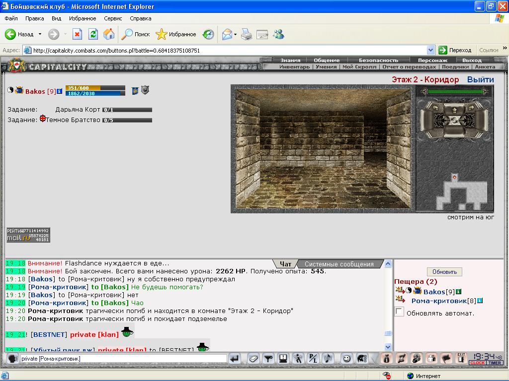Click the Выход game menu item
This screenshot has width=509, height=381.
[472, 60]
